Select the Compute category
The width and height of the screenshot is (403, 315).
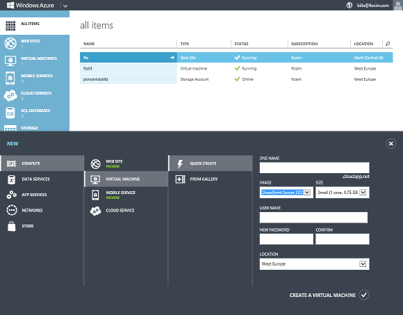[42, 163]
